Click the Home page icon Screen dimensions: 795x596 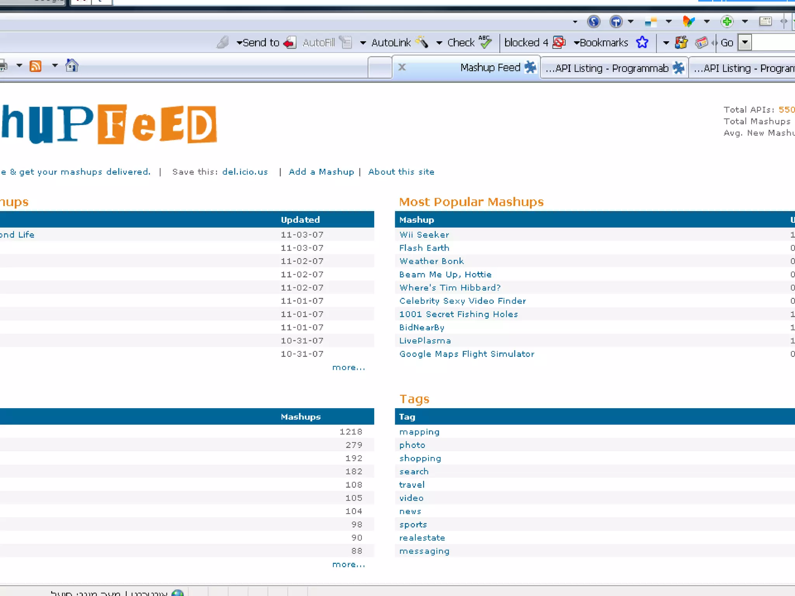tap(72, 66)
